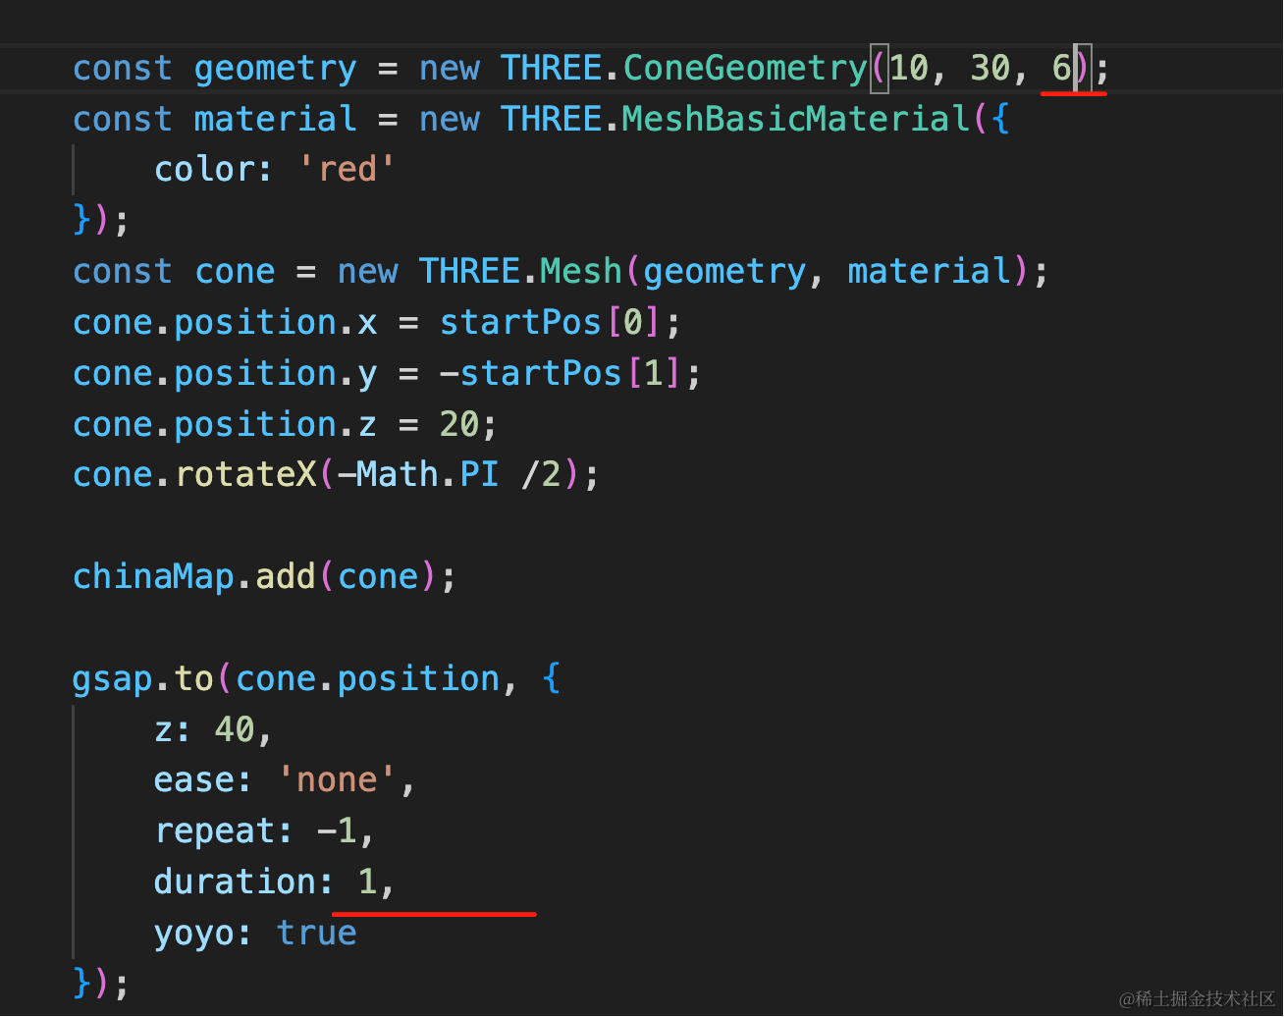The image size is (1284, 1017).
Task: Click the chinaMap identifier
Action: coord(153,576)
